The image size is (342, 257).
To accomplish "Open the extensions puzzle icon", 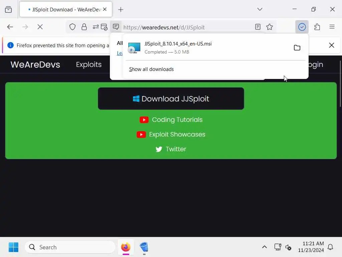I will tap(317, 27).
